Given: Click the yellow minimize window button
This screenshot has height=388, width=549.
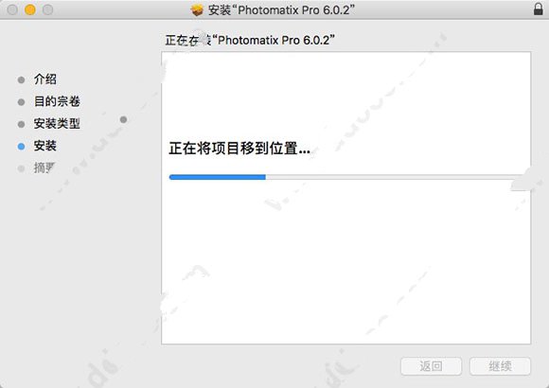Looking at the screenshot, I should click(30, 9).
